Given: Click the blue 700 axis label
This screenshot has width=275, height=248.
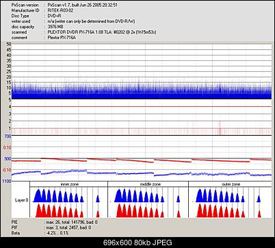Looking at the screenshot, I should pos(8,136).
